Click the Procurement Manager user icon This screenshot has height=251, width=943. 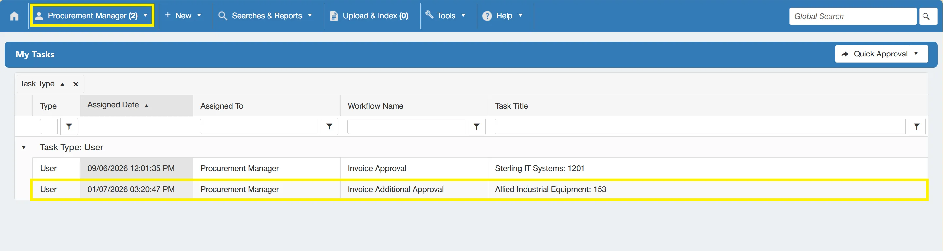(39, 16)
